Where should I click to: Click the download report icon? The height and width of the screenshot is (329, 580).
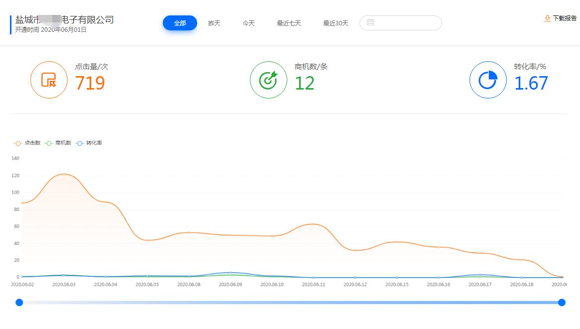click(x=547, y=18)
